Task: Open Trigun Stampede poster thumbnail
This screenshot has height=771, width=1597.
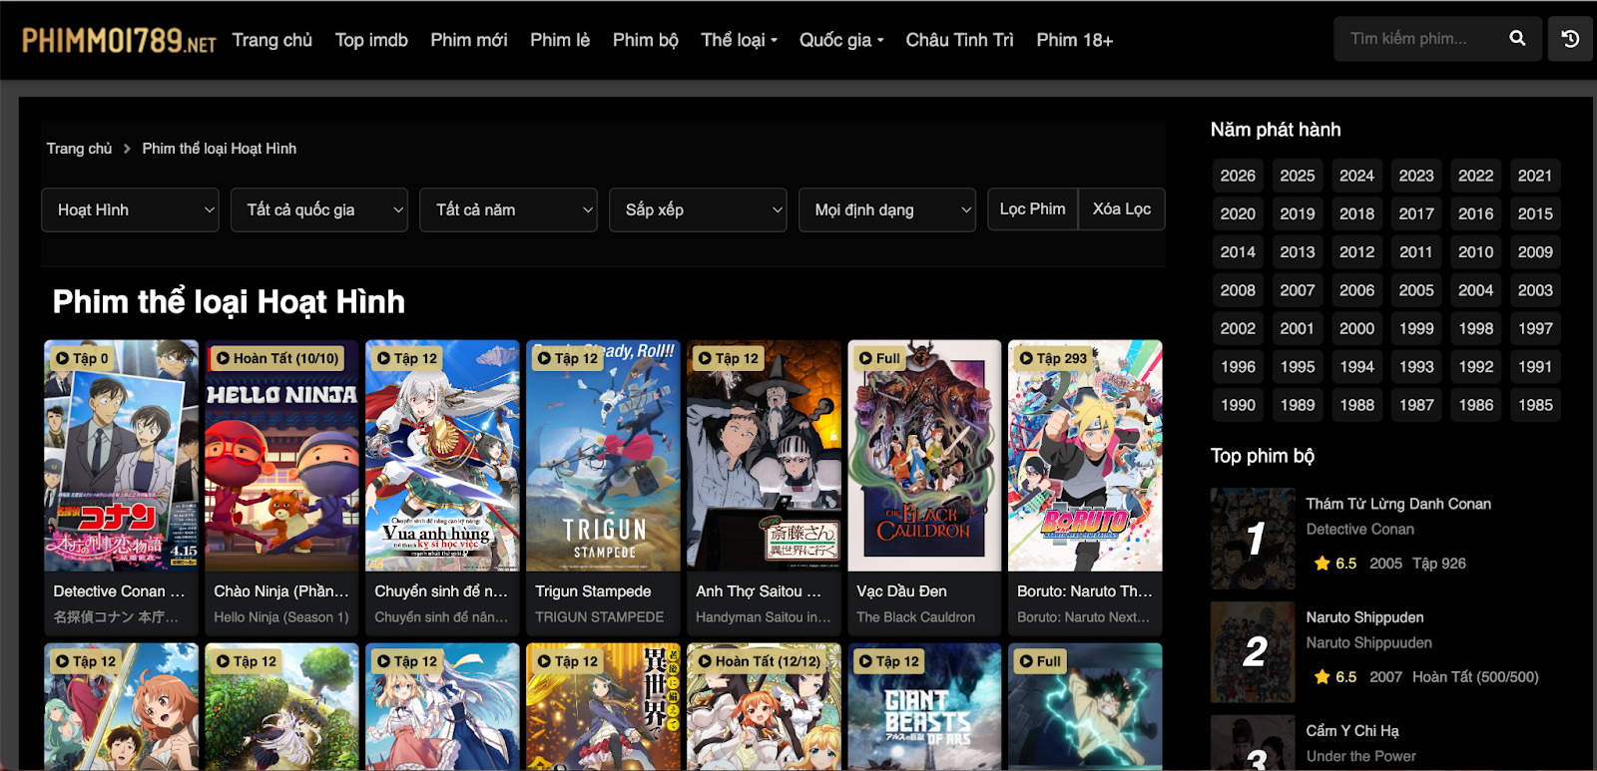Action: [x=604, y=456]
